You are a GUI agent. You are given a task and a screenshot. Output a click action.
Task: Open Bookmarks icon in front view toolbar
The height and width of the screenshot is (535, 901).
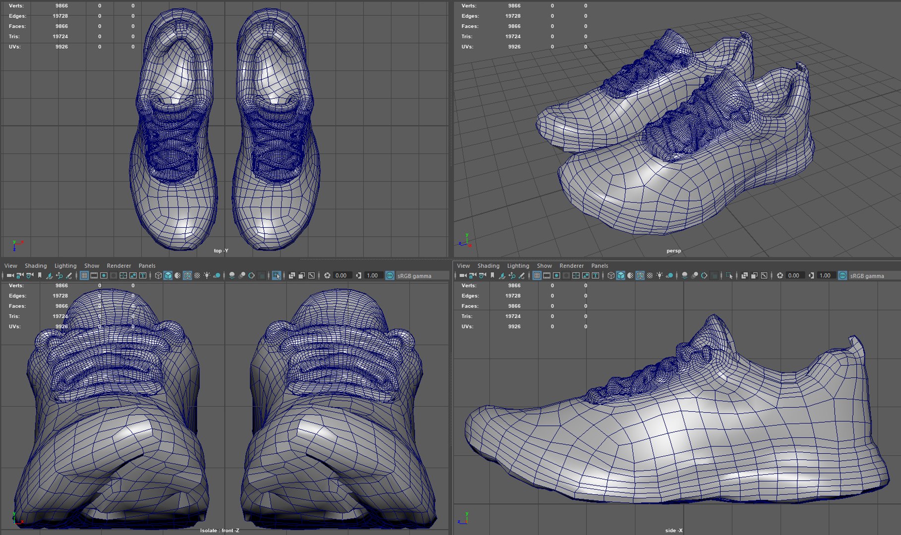click(x=40, y=275)
